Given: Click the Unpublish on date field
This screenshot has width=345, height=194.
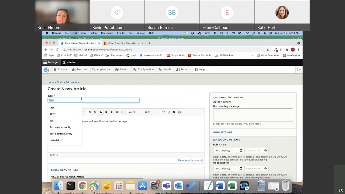Looking at the screenshot, I should coord(228,168).
